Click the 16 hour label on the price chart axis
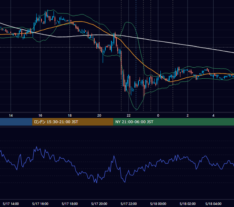This screenshot has height=207, width=234. [x=40, y=116]
